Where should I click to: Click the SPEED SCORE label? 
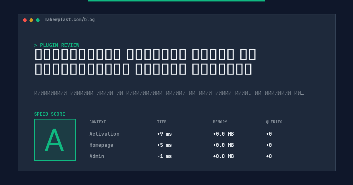(50, 114)
